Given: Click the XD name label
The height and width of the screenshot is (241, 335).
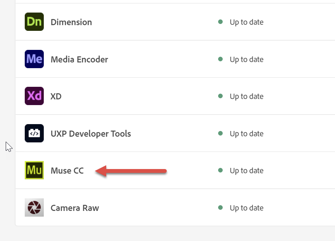Looking at the screenshot, I should (56, 96).
